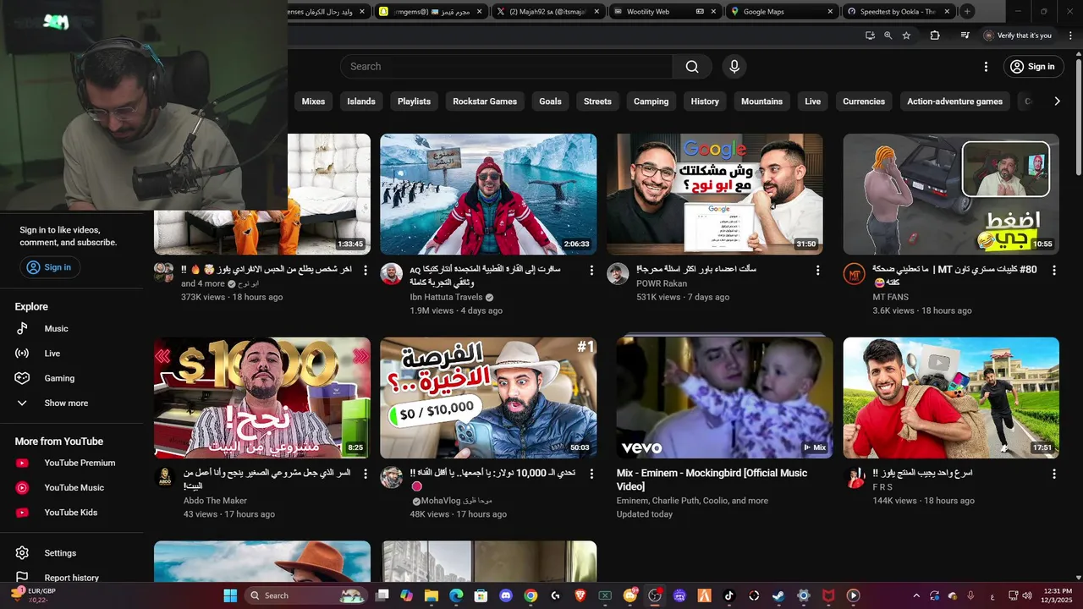
Task: Open Live in the Explore sidebar
Action: (x=52, y=354)
